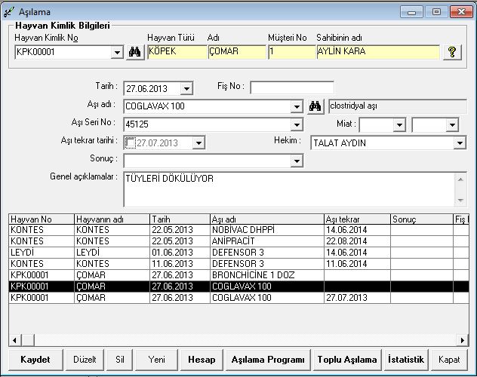Click the Aşılama window title icon
Image resolution: width=477 pixels, height=377 pixels.
pyautogui.click(x=9, y=12)
